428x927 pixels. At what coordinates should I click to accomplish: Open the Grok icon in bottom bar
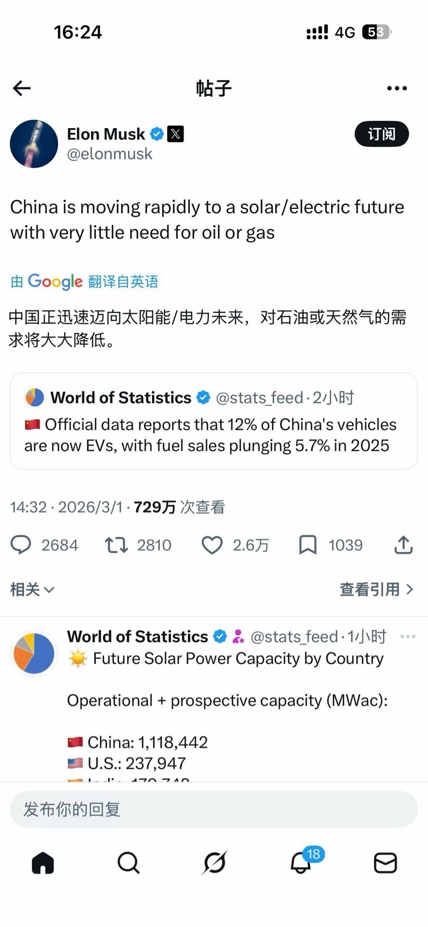215,863
